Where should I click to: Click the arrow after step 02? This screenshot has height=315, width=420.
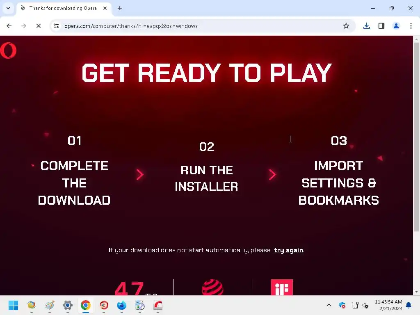(272, 175)
